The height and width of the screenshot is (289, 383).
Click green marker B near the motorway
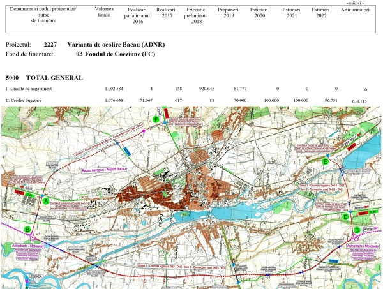[x=27, y=228]
